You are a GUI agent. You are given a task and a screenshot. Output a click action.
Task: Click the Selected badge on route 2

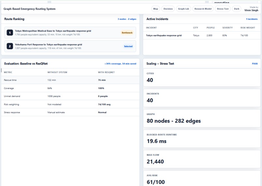click(x=128, y=46)
